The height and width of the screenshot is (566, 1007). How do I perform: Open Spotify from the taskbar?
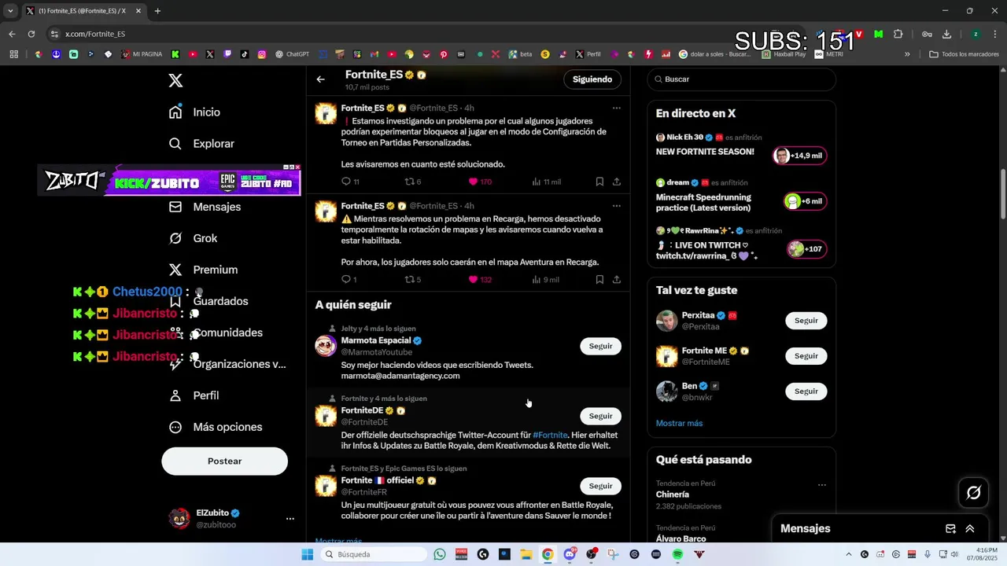677,554
